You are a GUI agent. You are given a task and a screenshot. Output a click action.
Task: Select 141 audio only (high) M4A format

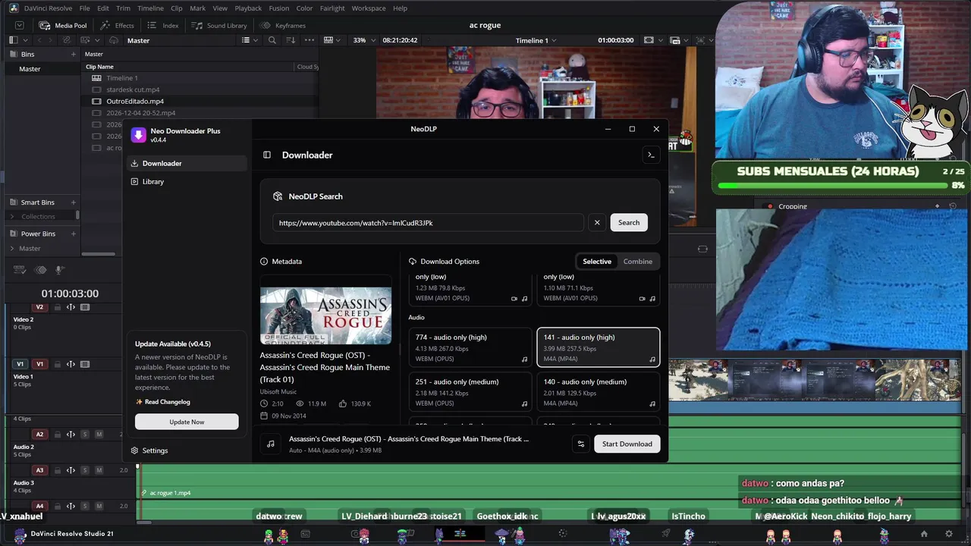coord(599,347)
